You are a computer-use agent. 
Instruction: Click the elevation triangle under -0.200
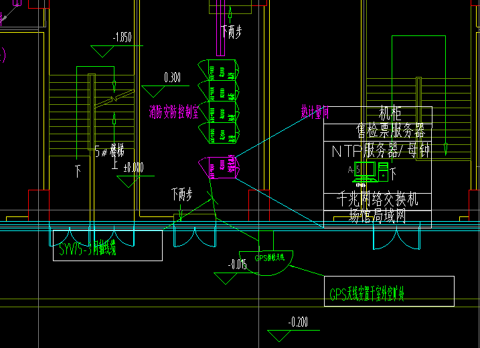coord(279,336)
